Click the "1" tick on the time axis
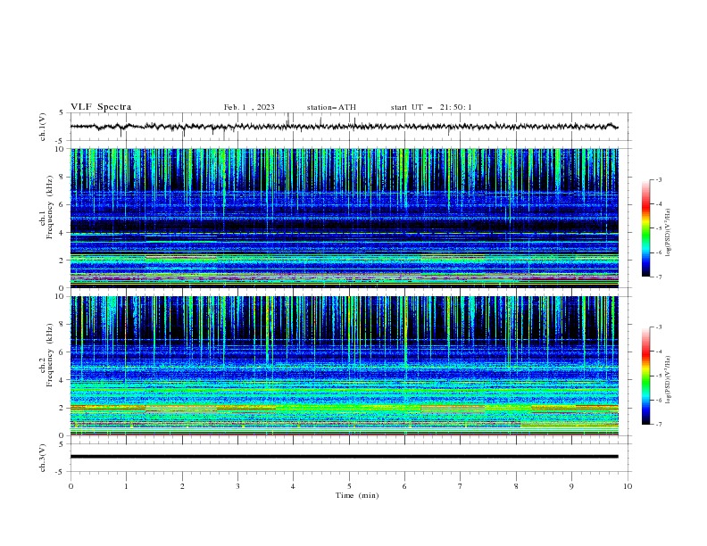Image resolution: width=707 pixels, height=546 pixels. point(126,486)
